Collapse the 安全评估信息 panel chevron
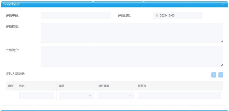Screen dimensions: 229x111 pos(222,4)
